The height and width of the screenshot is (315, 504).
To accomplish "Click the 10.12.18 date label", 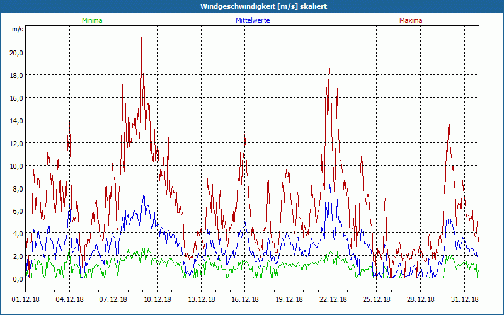I will click(x=157, y=299).
